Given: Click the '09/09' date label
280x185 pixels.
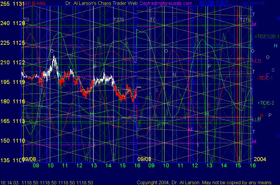Looking at the screenshot, I should [x=144, y=159].
